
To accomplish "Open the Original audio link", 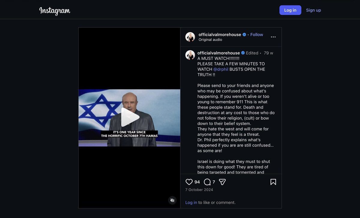I will pyautogui.click(x=210, y=40).
